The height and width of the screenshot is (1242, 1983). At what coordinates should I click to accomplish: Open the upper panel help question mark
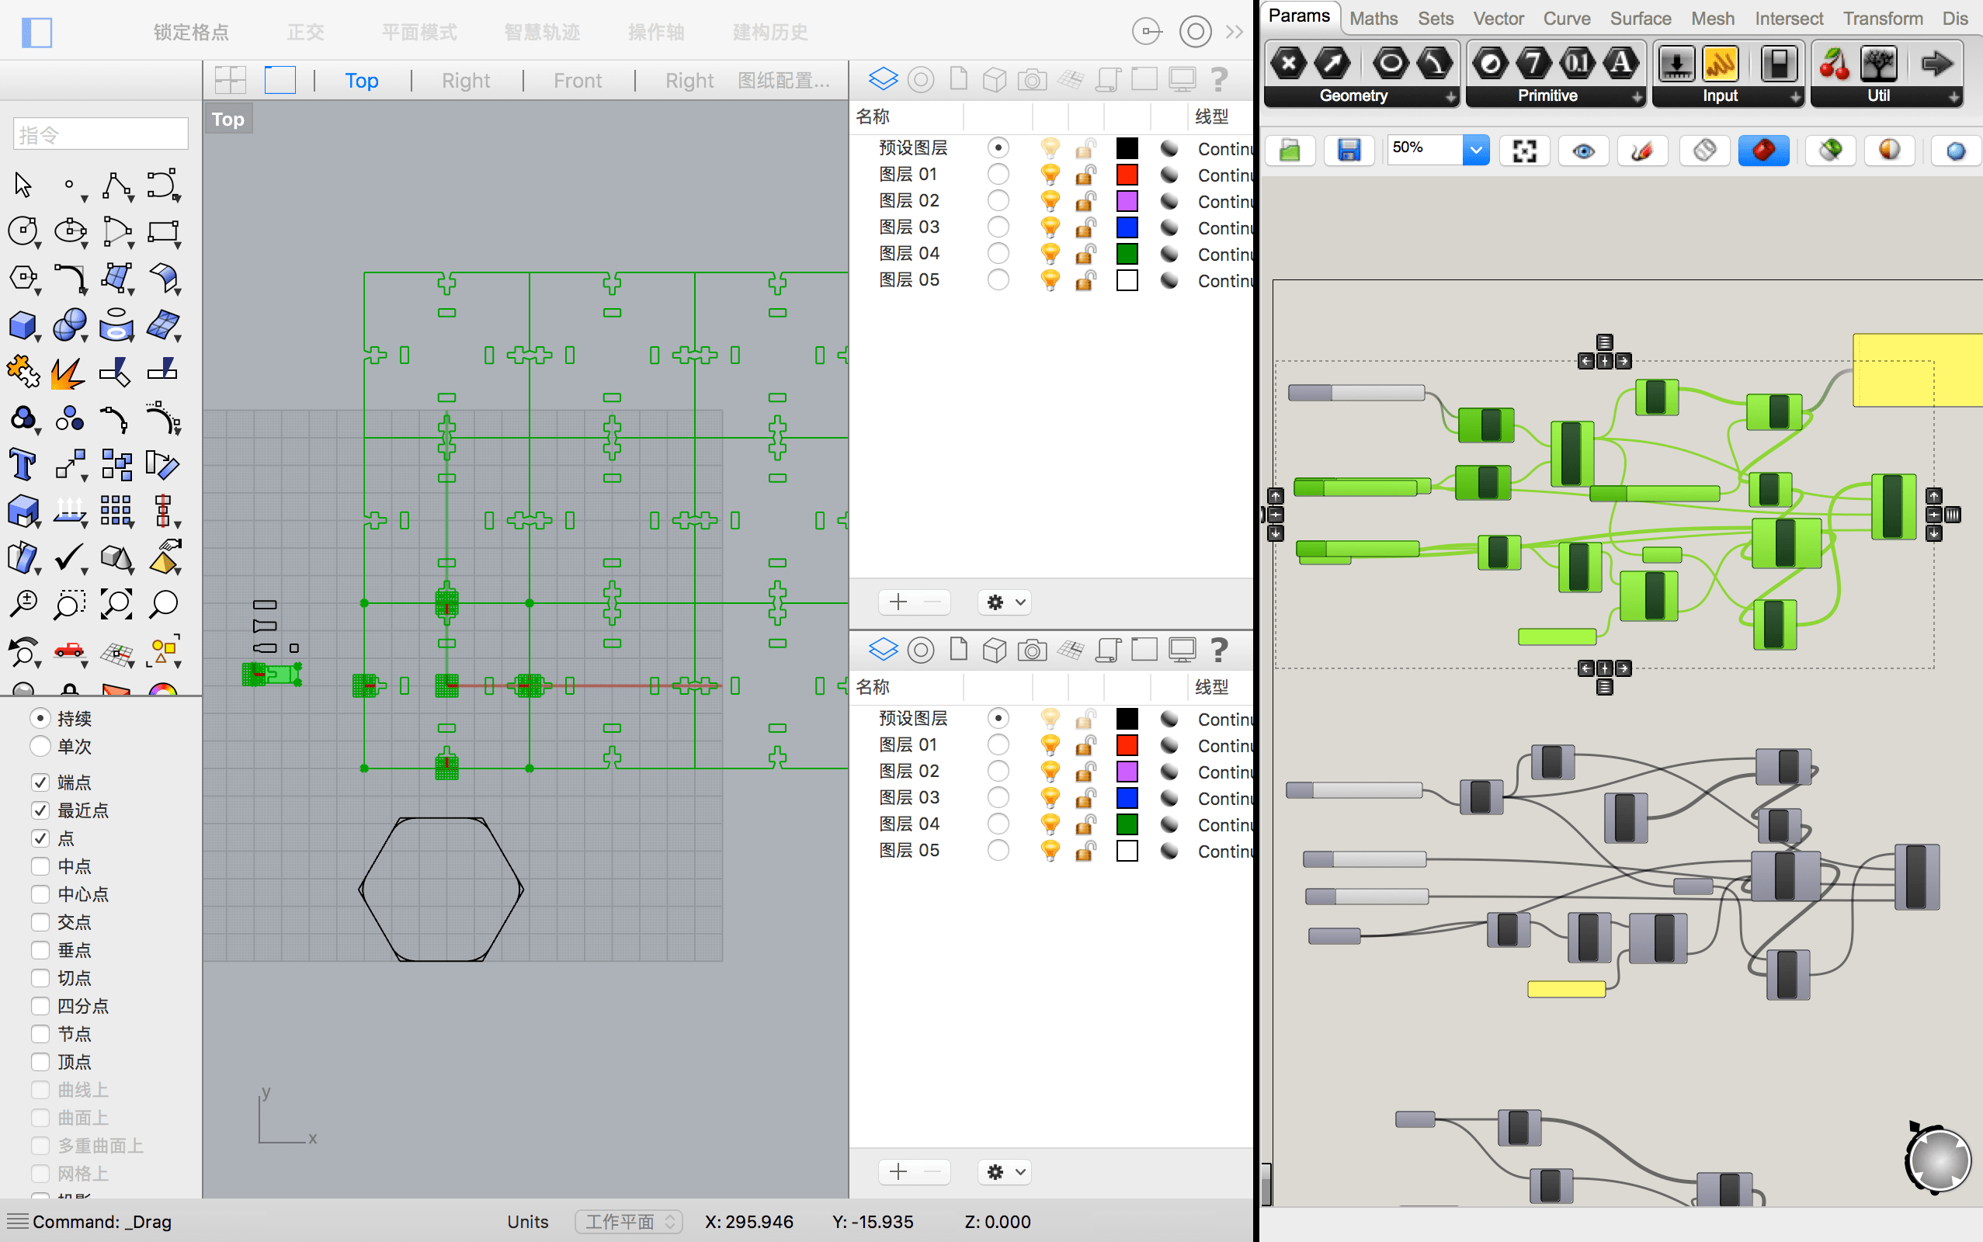(1219, 80)
